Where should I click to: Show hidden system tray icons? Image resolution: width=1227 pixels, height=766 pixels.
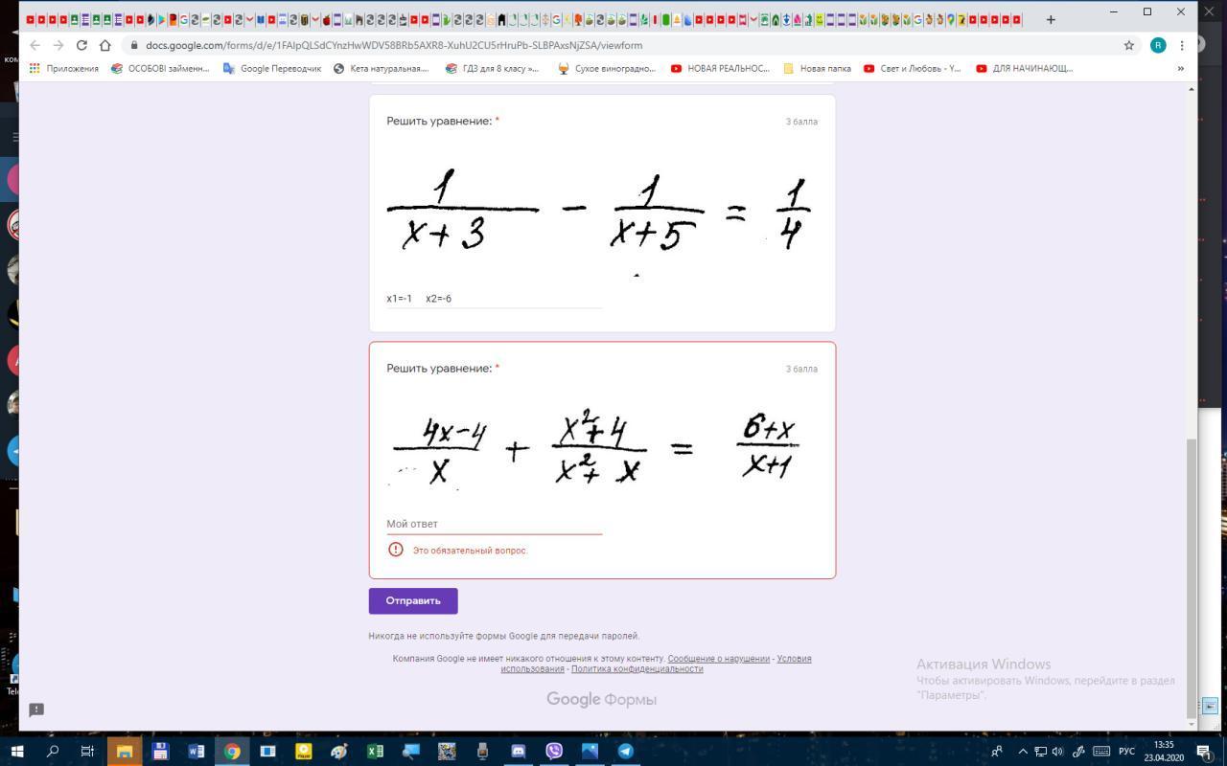(1022, 752)
